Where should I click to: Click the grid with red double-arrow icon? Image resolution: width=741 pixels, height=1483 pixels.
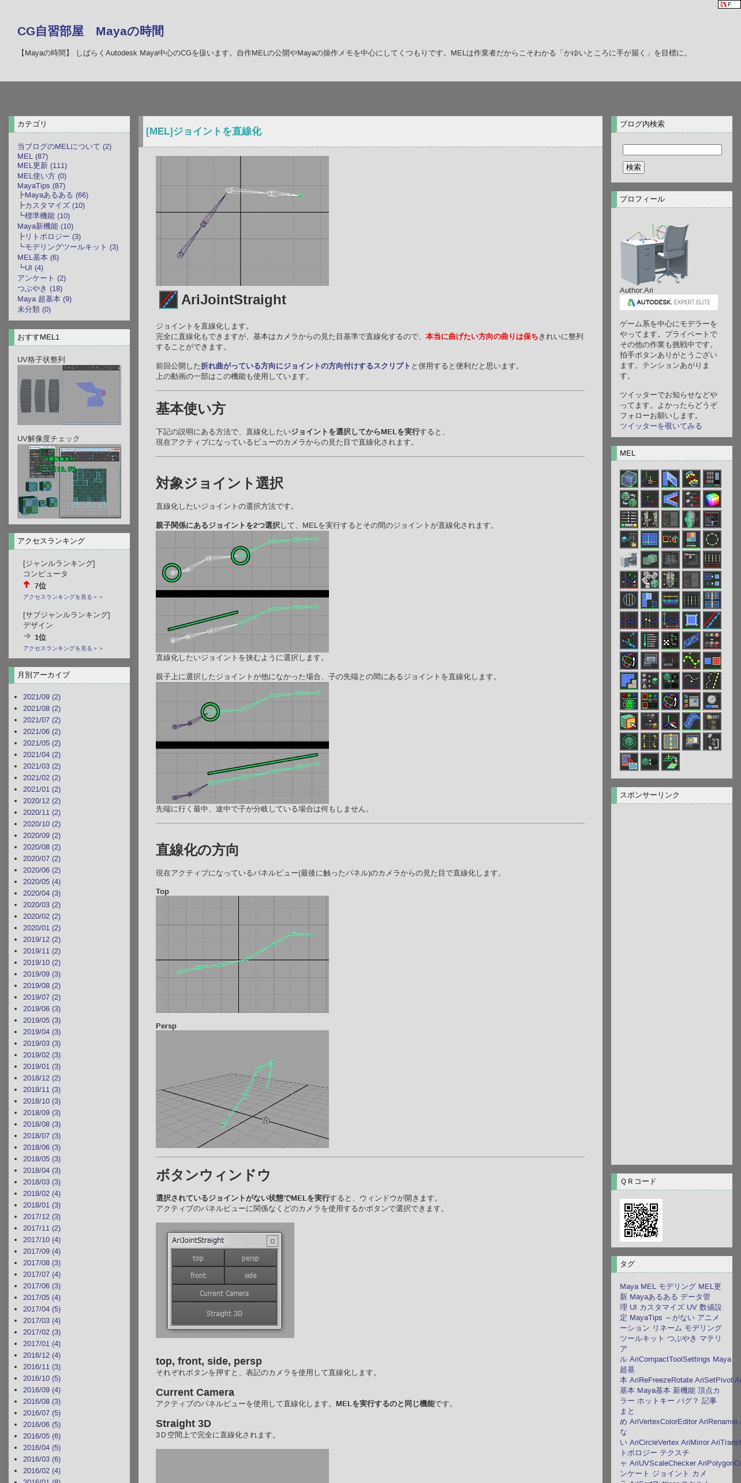(x=712, y=560)
